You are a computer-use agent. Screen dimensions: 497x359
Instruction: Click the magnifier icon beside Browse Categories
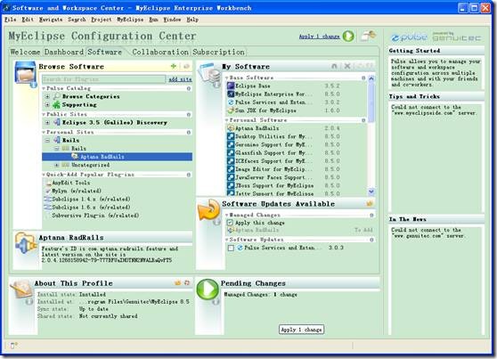coord(57,96)
